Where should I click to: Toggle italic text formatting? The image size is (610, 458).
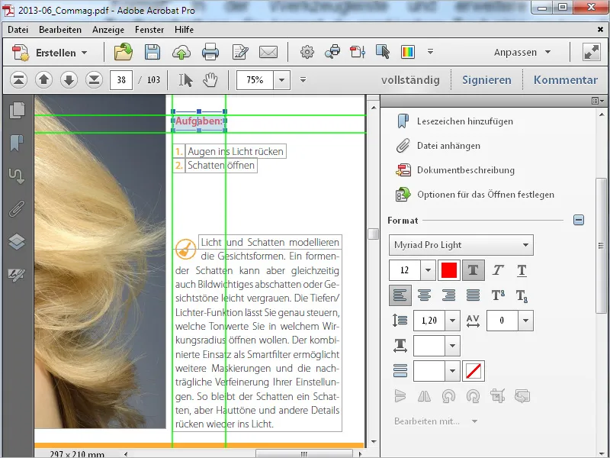[x=498, y=270]
